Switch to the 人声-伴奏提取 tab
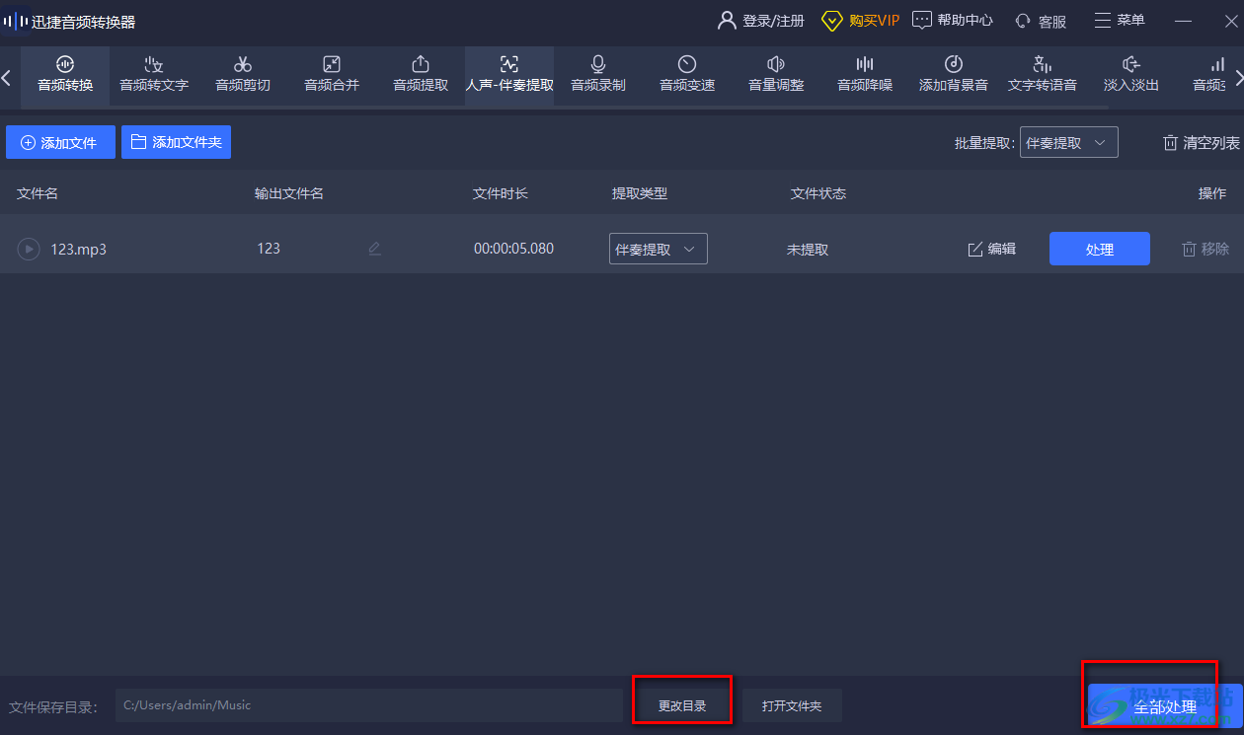Viewport: 1244px width, 735px height. click(509, 75)
